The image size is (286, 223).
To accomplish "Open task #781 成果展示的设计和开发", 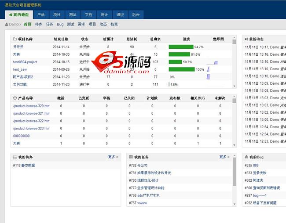I will (x=150, y=173).
